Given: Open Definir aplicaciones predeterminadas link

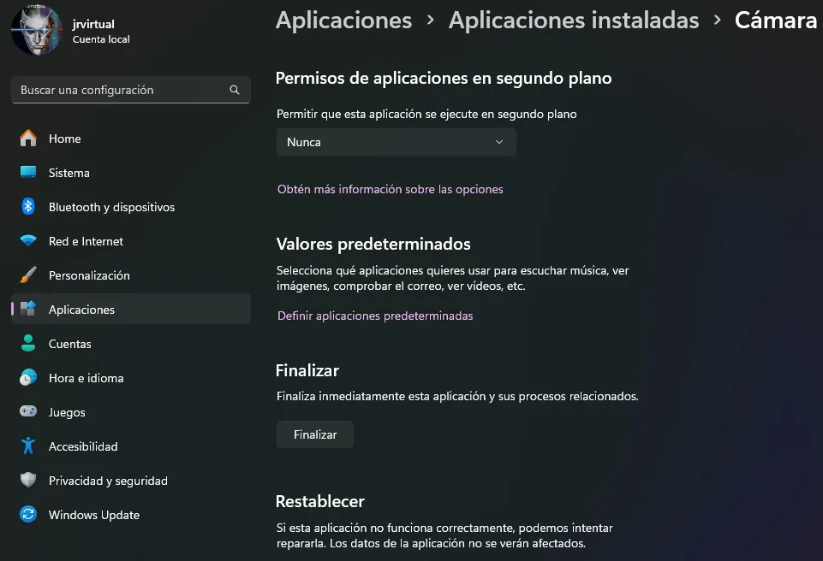Looking at the screenshot, I should (375, 316).
